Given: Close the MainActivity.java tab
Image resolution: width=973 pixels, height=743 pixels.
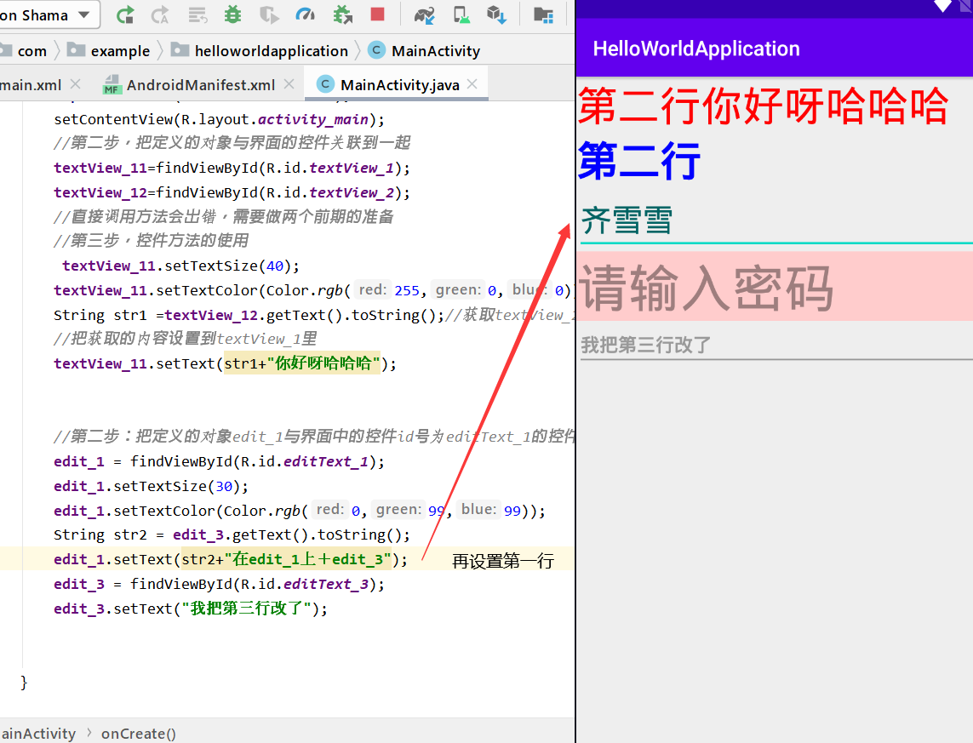Looking at the screenshot, I should tap(472, 83).
